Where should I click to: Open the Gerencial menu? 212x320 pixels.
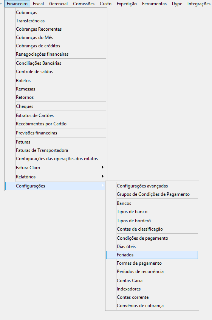coord(58,4)
